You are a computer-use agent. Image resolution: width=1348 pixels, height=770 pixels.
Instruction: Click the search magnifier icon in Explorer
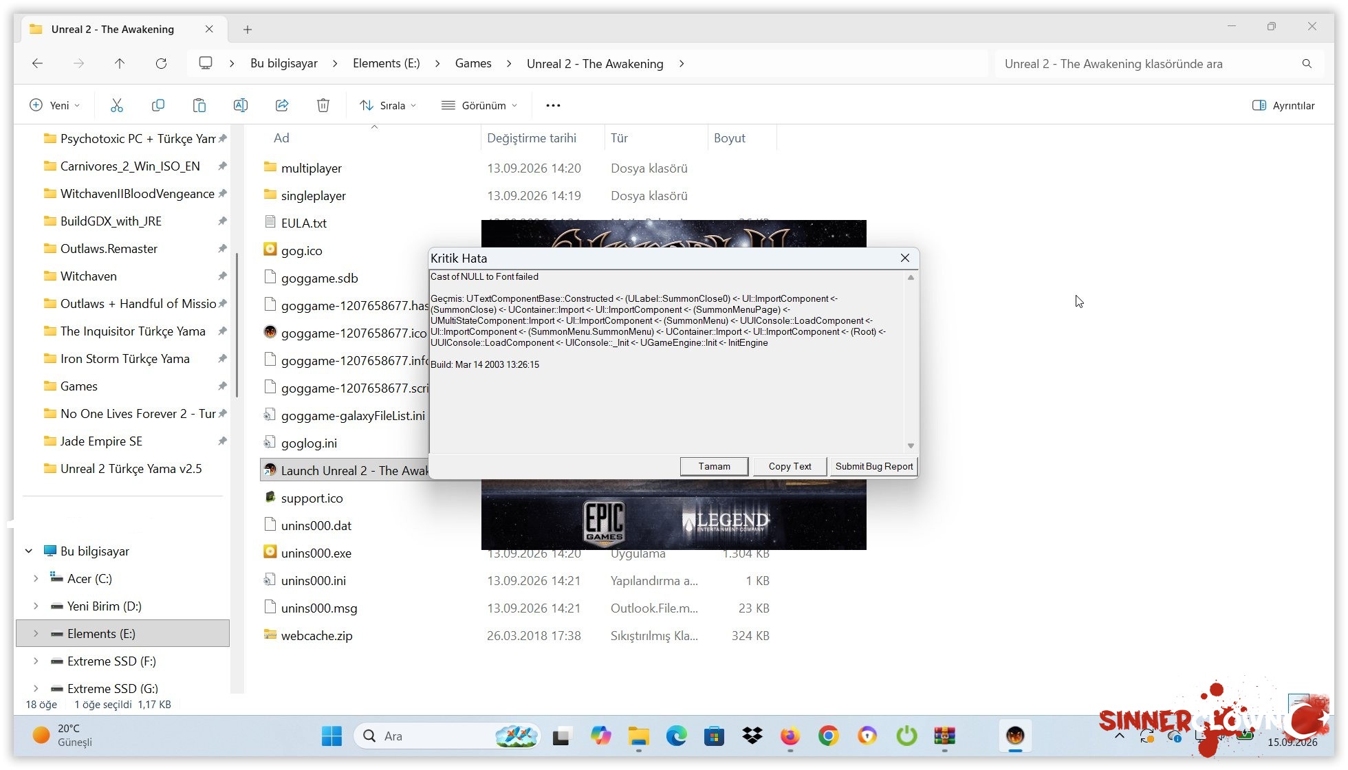(x=1307, y=64)
